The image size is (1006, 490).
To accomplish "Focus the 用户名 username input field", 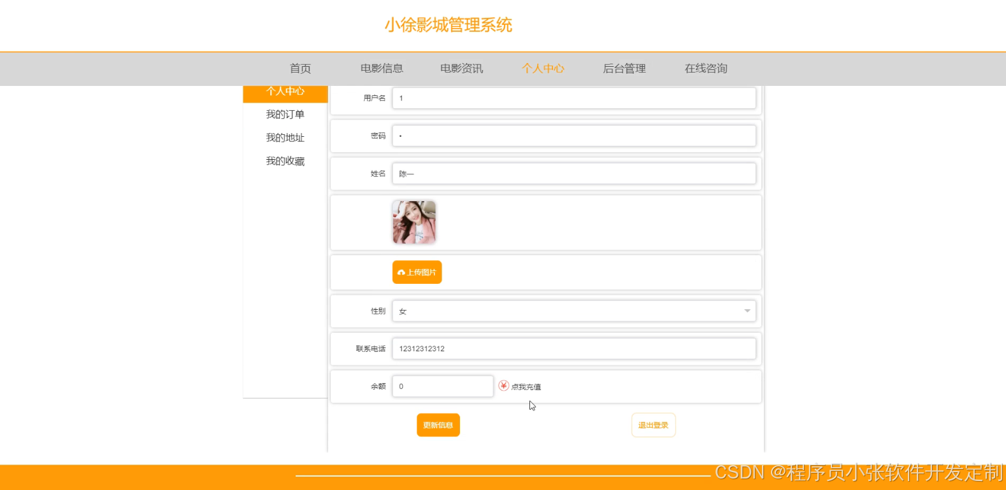I will click(x=574, y=98).
